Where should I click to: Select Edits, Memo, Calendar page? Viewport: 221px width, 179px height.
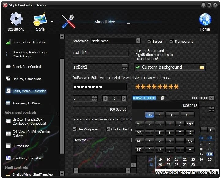pyautogui.click(x=29, y=91)
